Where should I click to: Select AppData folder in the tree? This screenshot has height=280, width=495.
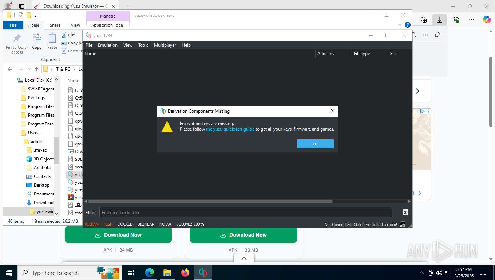pos(39,168)
